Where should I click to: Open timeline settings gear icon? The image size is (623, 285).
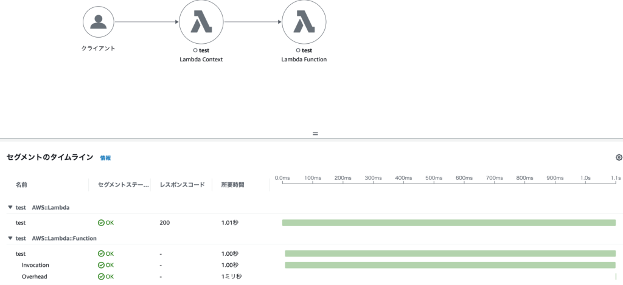pos(619,157)
